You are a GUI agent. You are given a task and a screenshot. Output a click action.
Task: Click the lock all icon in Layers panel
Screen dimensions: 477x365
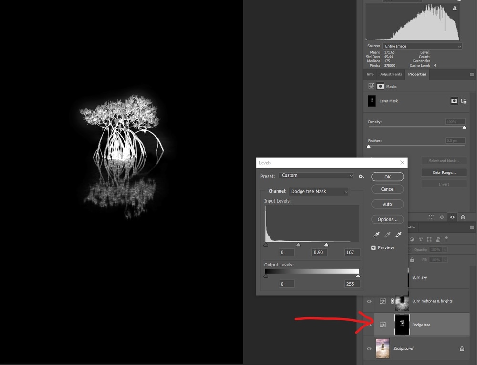coord(412,260)
